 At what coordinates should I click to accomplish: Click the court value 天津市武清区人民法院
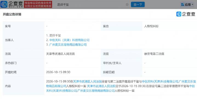[61, 54]
